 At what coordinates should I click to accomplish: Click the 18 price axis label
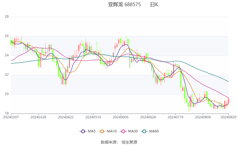[7, 113]
